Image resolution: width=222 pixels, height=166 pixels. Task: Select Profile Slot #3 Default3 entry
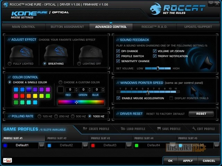(109, 145)
